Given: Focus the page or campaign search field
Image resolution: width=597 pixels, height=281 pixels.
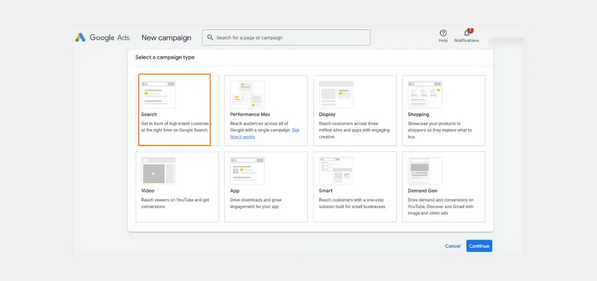Looking at the screenshot, I should click(x=286, y=38).
